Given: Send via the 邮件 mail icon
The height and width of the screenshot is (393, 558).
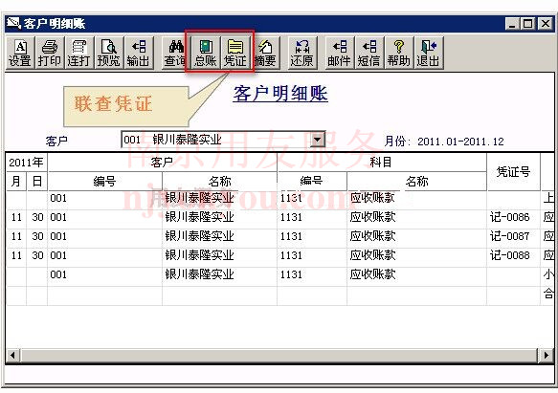Looking at the screenshot, I should tap(340, 53).
